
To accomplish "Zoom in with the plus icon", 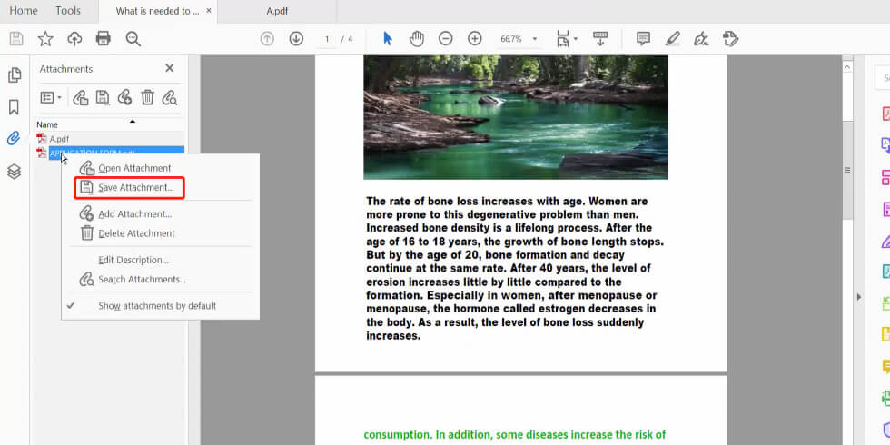I will 474,38.
